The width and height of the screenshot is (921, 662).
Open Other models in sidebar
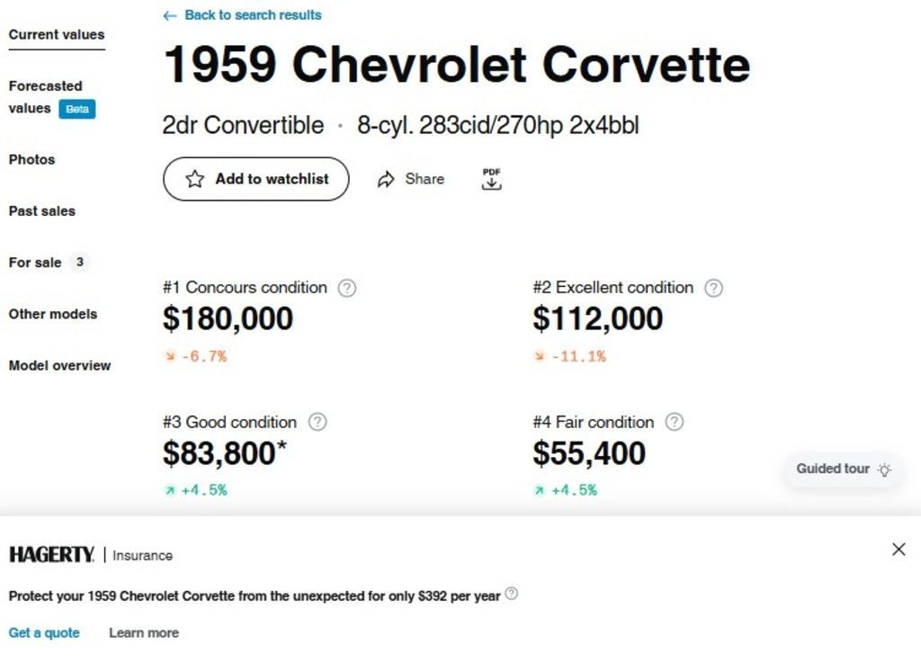pos(53,314)
